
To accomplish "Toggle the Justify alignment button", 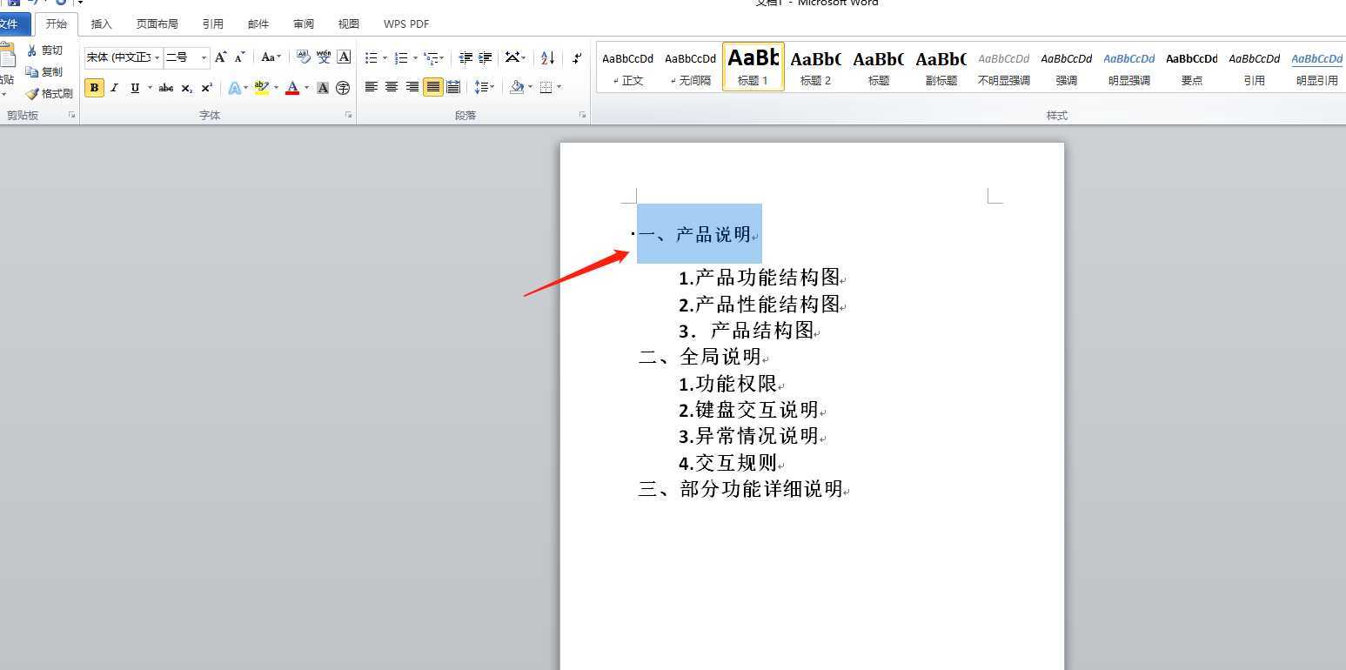I will tap(433, 87).
